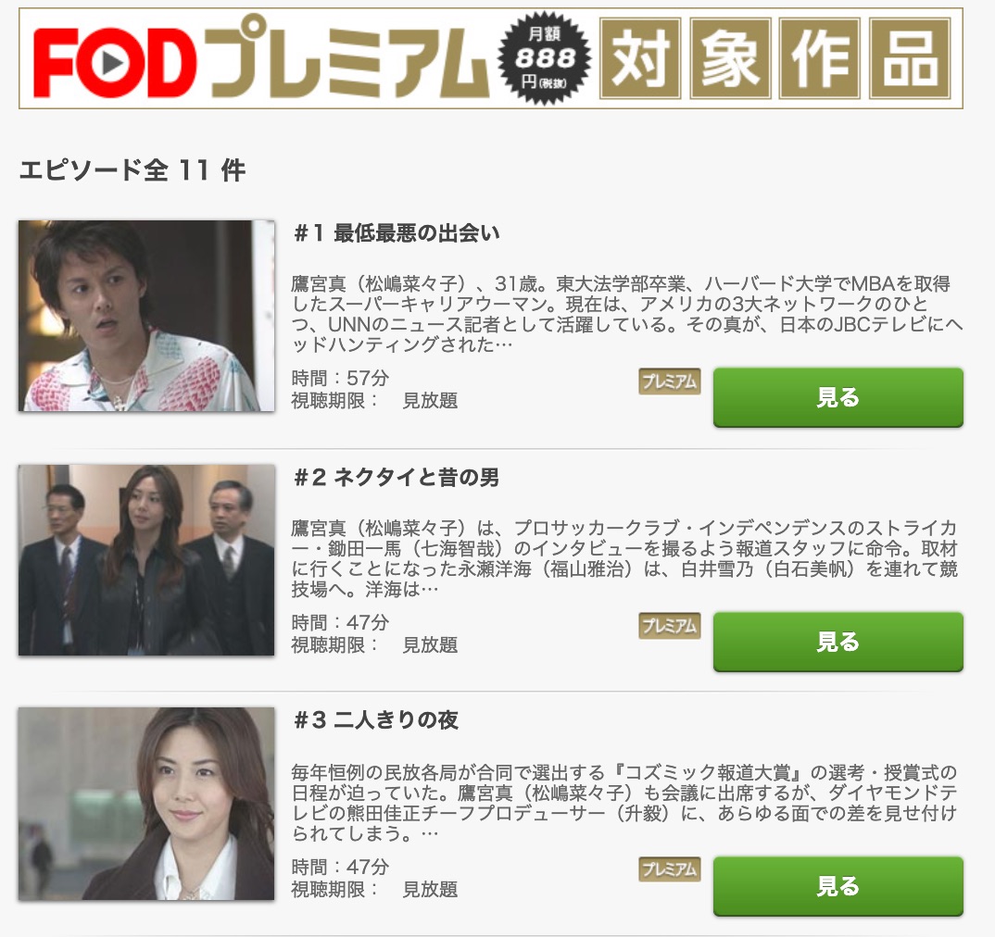Viewport: 995px width, 937px height.
Task: Click the プレミアム badge for episode 1
Action: 670,381
